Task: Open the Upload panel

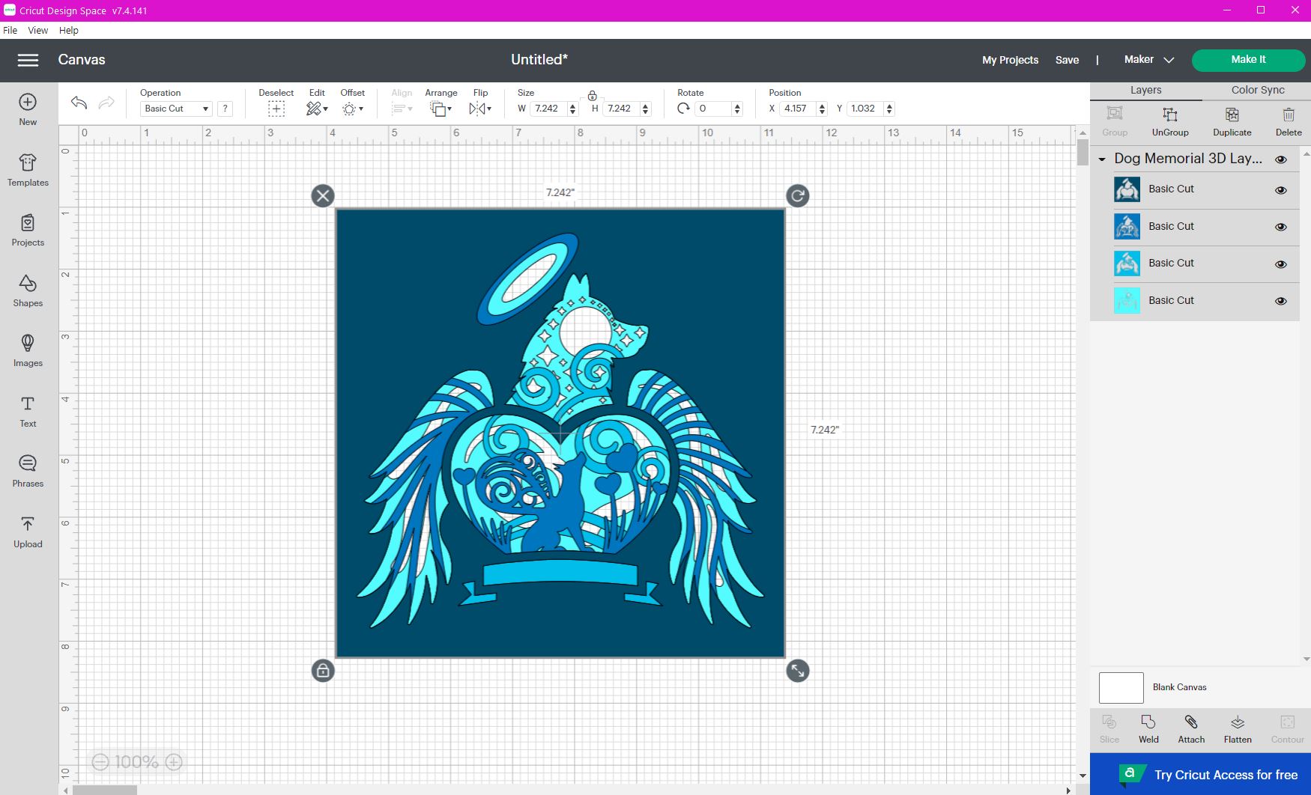Action: click(x=28, y=532)
